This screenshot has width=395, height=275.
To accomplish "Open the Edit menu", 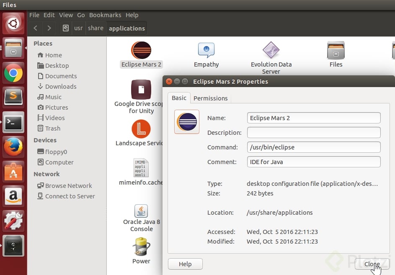I will [x=49, y=15].
